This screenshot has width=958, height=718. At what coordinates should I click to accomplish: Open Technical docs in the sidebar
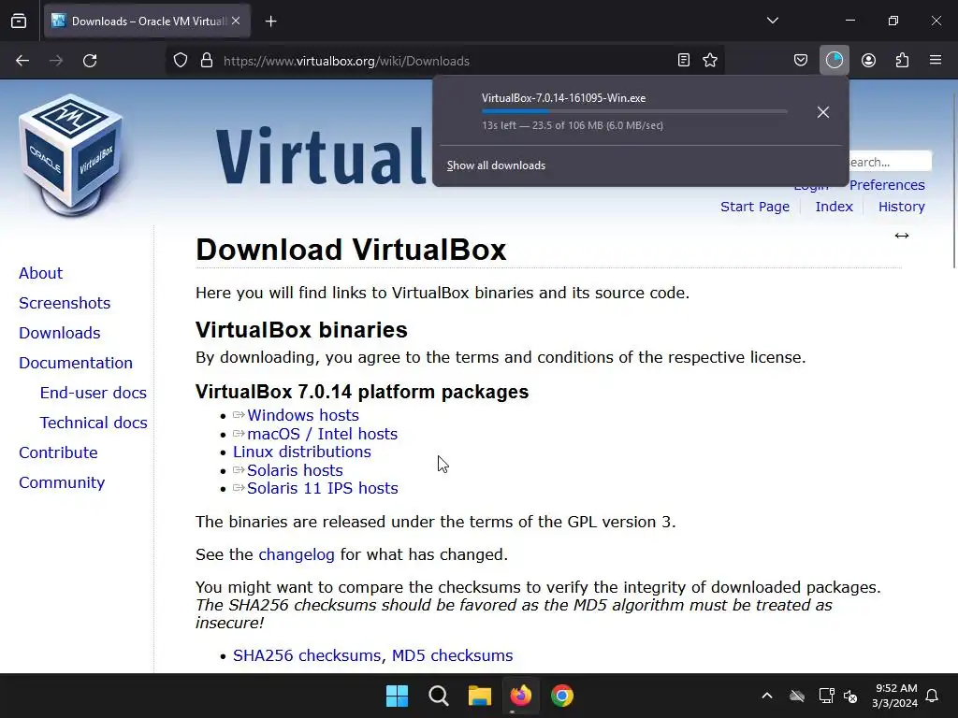(x=94, y=423)
